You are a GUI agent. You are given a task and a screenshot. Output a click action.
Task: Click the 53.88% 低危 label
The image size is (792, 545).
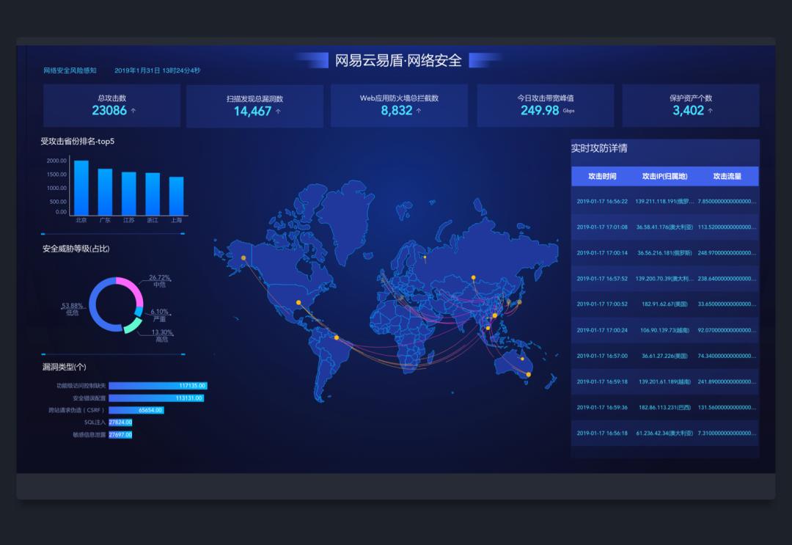[x=72, y=309]
